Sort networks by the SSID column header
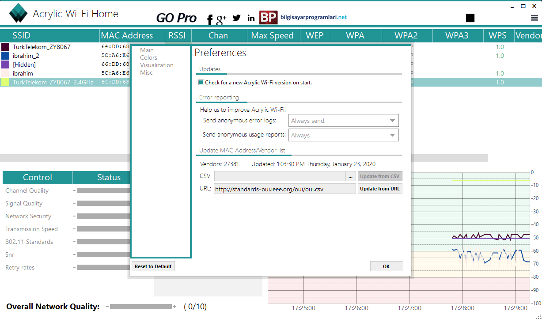Image resolution: width=542 pixels, height=319 pixels. [x=49, y=35]
